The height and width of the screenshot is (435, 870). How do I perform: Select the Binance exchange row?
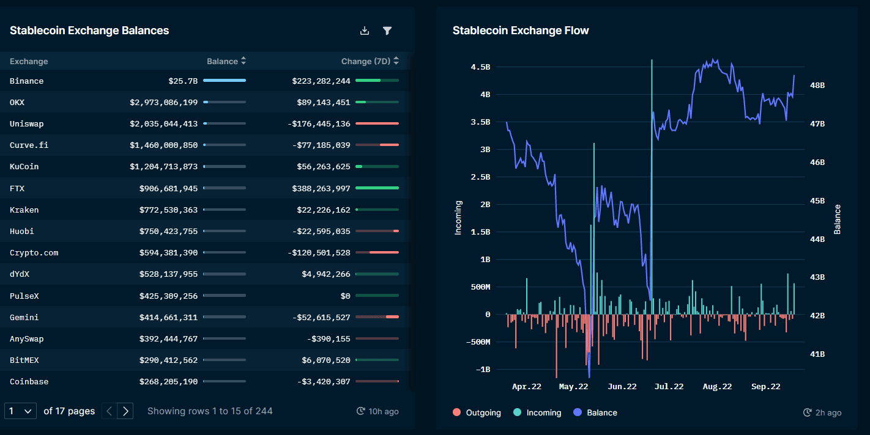click(204, 81)
